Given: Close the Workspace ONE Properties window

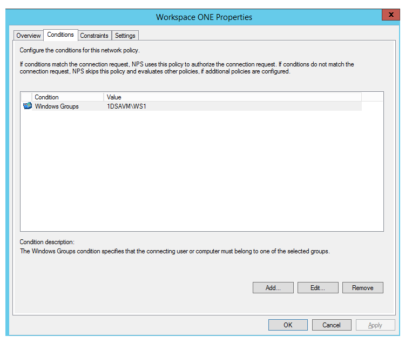Looking at the screenshot, I should pyautogui.click(x=390, y=15).
